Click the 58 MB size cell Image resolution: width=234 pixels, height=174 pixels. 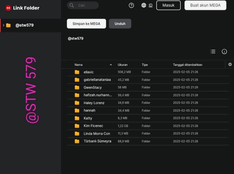pyautogui.click(x=122, y=87)
